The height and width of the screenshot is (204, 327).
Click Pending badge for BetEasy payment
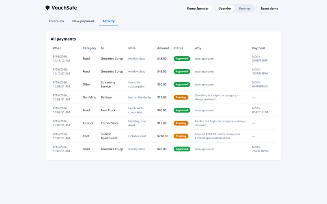point(181,97)
